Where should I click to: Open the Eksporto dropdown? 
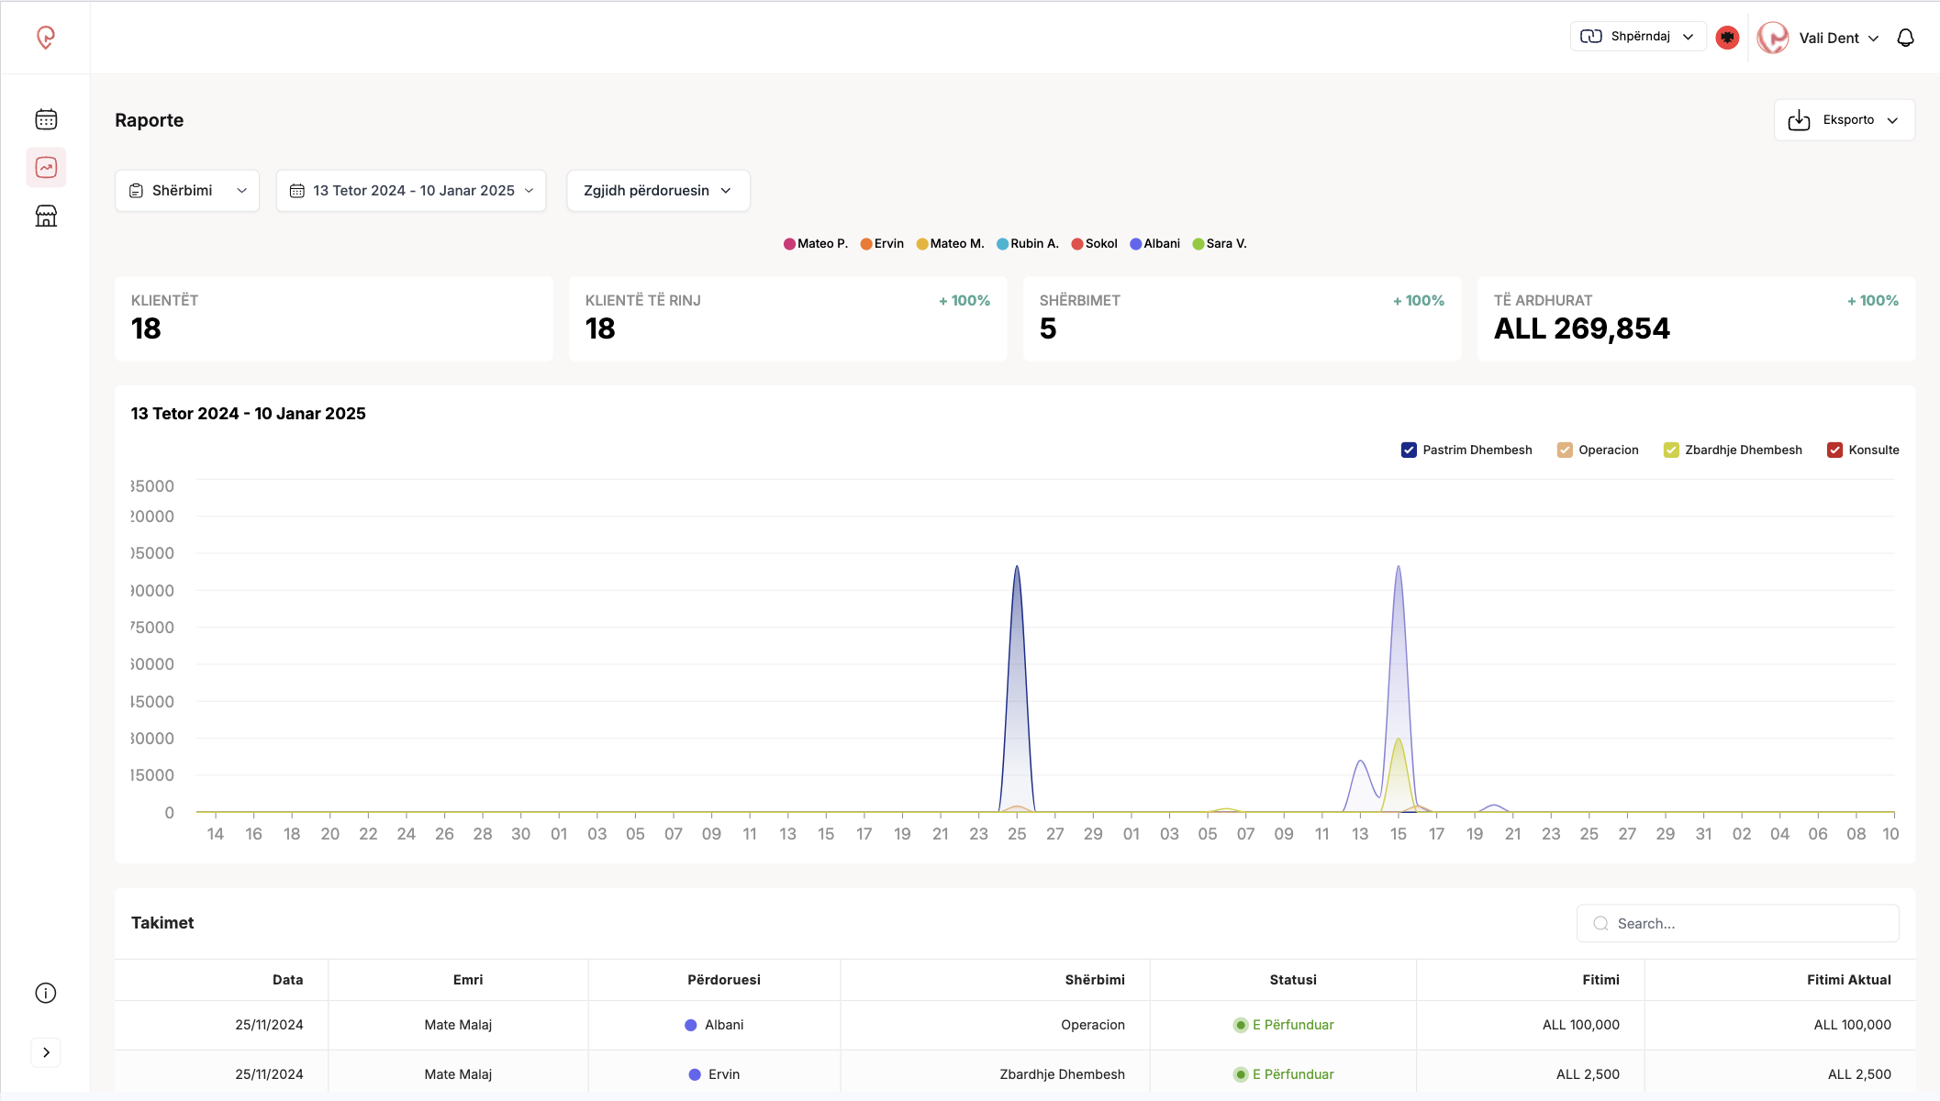pyautogui.click(x=1844, y=120)
